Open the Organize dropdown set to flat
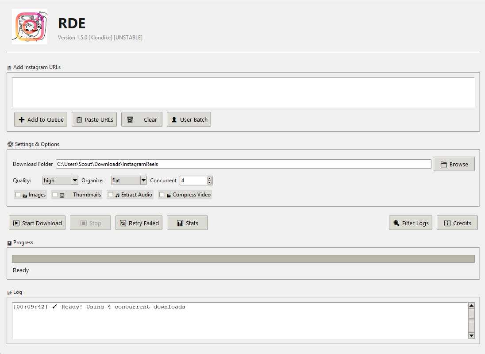The image size is (485, 354). [x=143, y=180]
